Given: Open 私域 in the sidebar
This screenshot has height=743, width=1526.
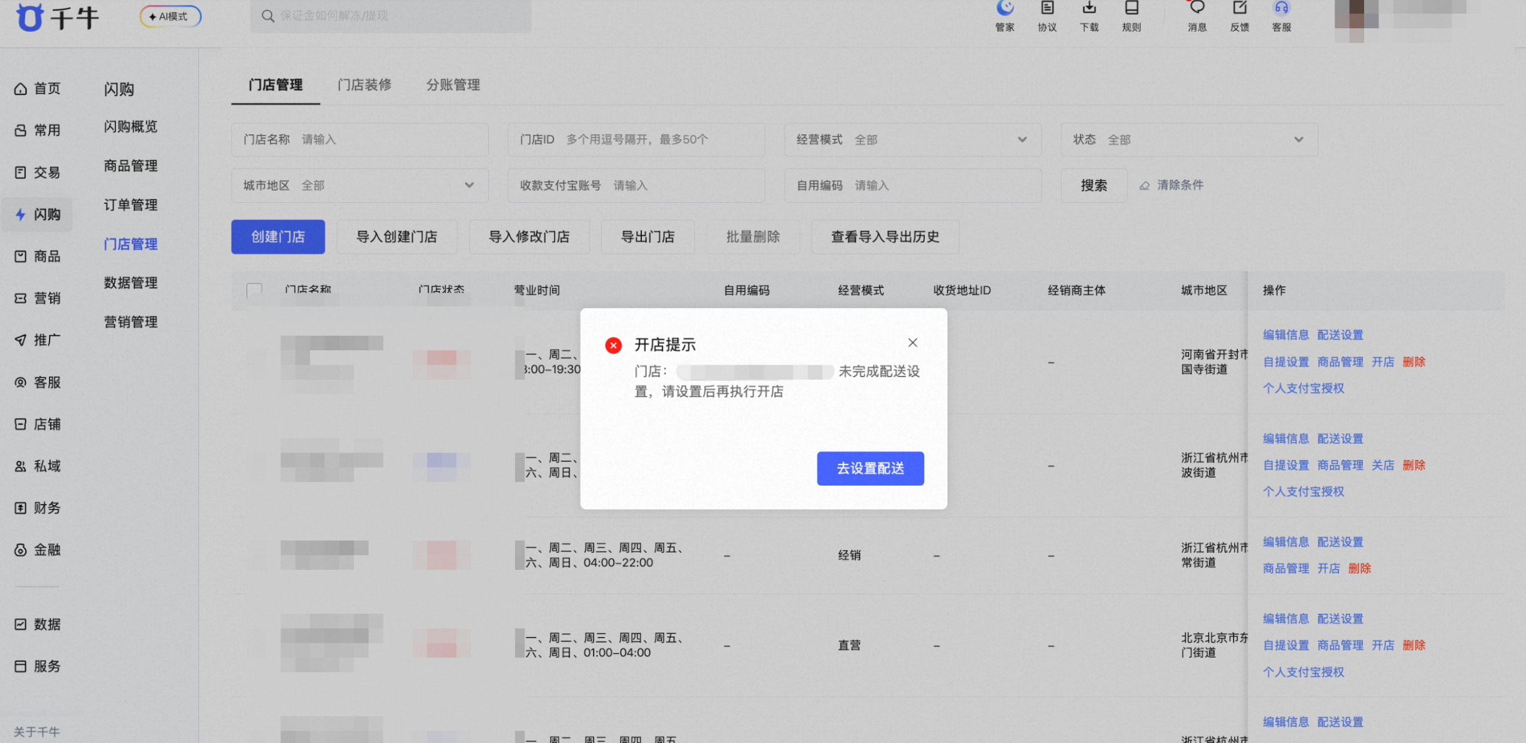Looking at the screenshot, I should pos(37,466).
